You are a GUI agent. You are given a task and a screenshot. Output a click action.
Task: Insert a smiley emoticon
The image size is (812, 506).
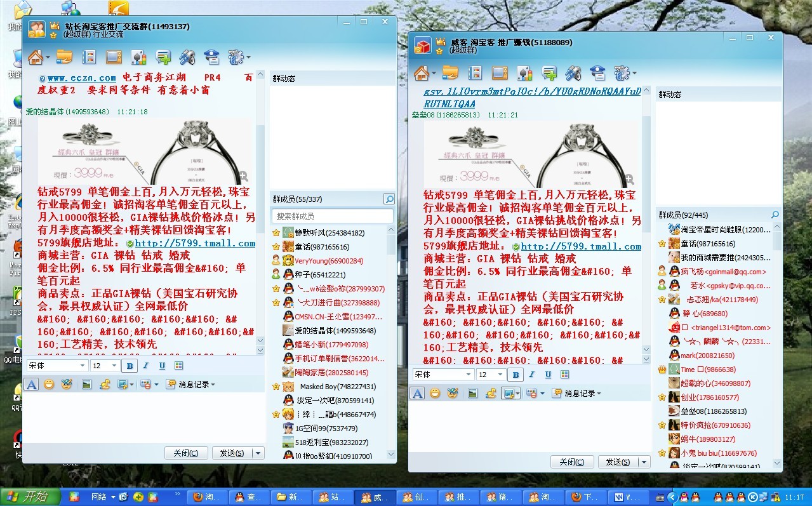tap(48, 384)
